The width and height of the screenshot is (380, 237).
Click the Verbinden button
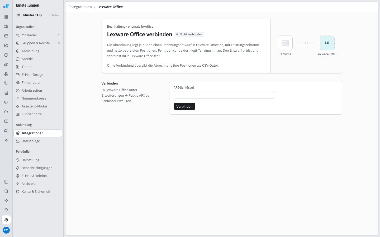(x=184, y=106)
